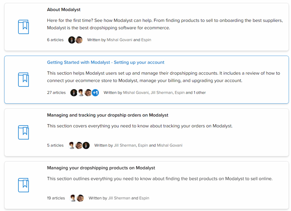Click second author avatar in About Modalyst card
This screenshot has width=291, height=211.
[x=79, y=40]
